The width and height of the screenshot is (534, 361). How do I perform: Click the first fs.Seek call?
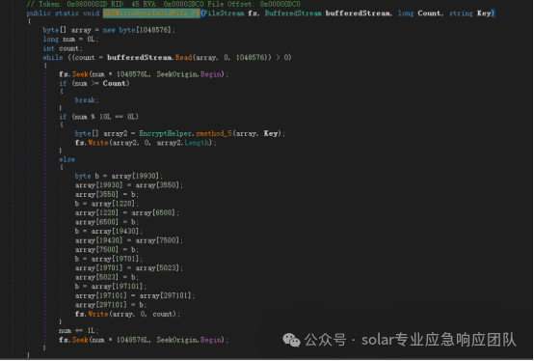[73, 74]
